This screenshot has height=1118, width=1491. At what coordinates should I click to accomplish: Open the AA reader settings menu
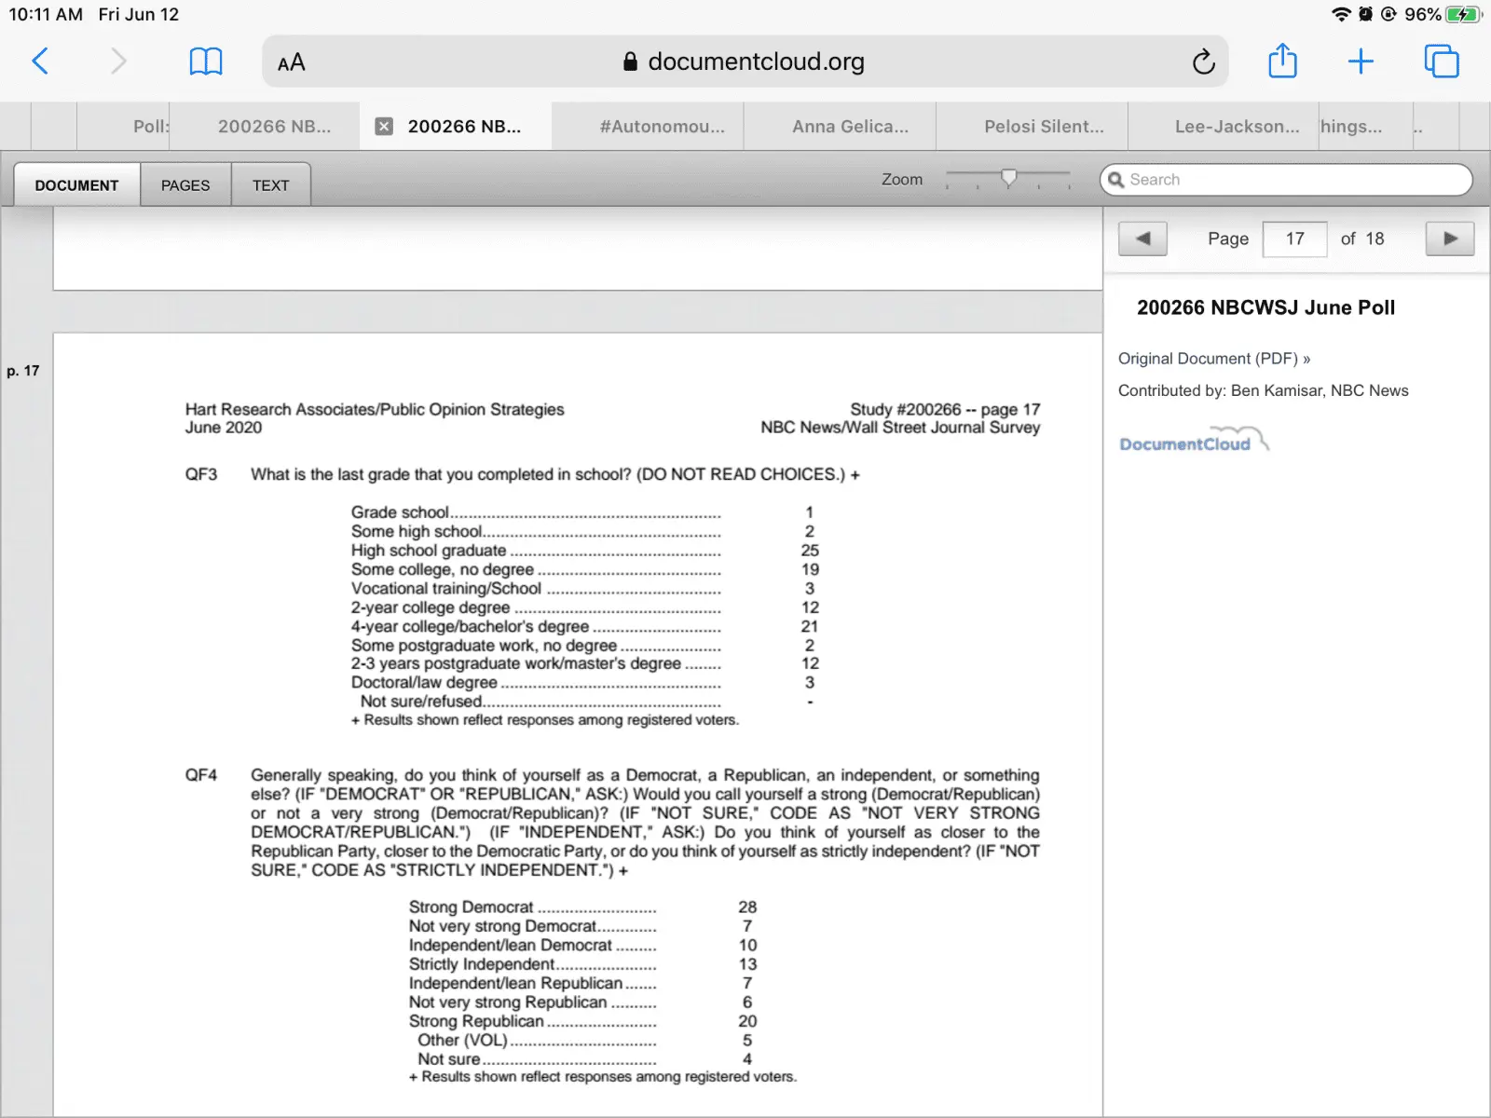point(292,62)
